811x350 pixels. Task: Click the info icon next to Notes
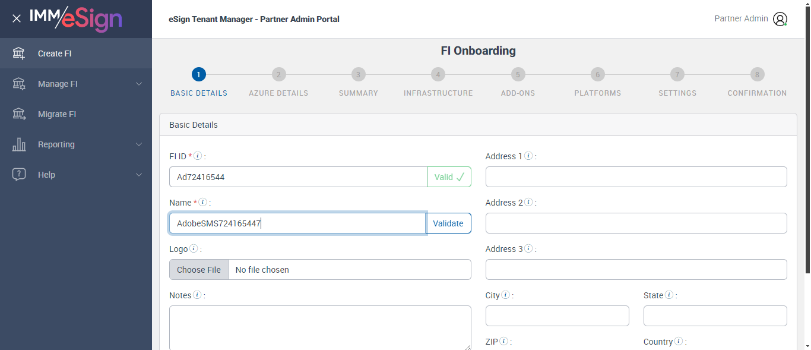tap(197, 295)
